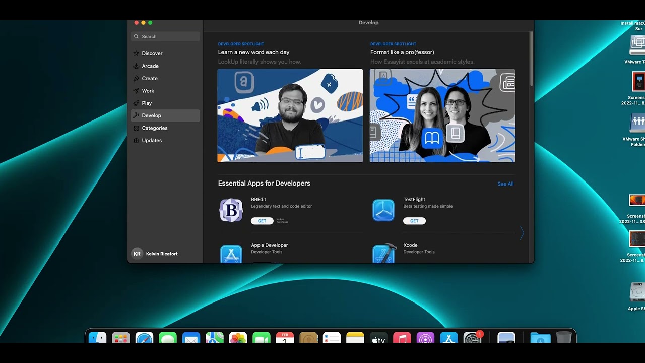Open Categories in the sidebar

click(165, 128)
